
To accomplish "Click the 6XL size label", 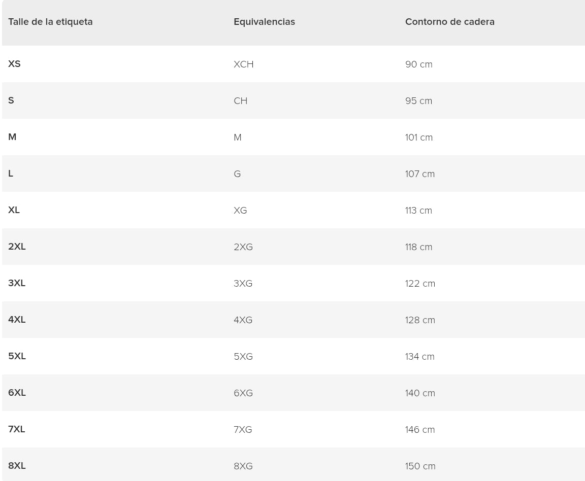I will [x=17, y=393].
